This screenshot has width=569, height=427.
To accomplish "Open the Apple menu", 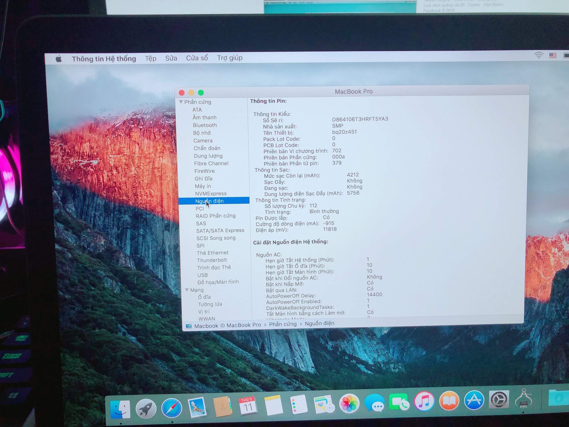I will click(59, 59).
